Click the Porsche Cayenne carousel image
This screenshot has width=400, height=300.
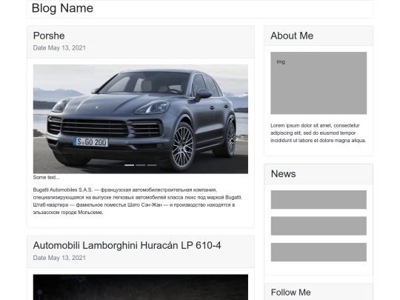(x=141, y=119)
